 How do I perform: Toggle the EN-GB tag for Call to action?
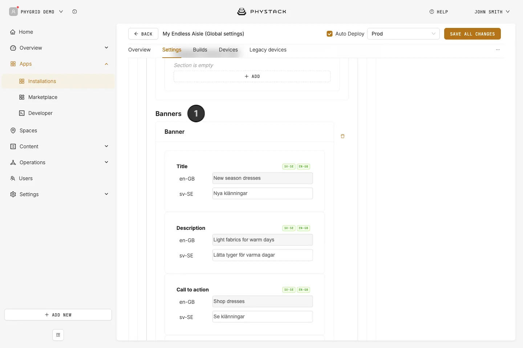[x=304, y=290]
